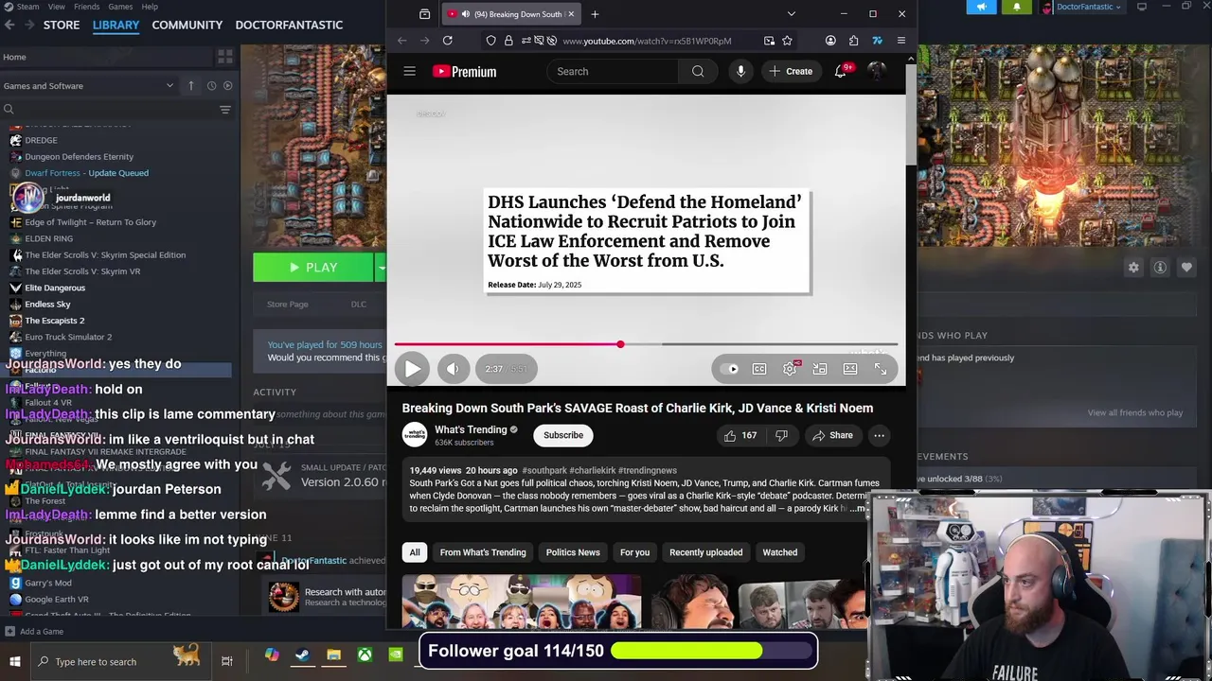Click Steam library grid view icon

(225, 57)
